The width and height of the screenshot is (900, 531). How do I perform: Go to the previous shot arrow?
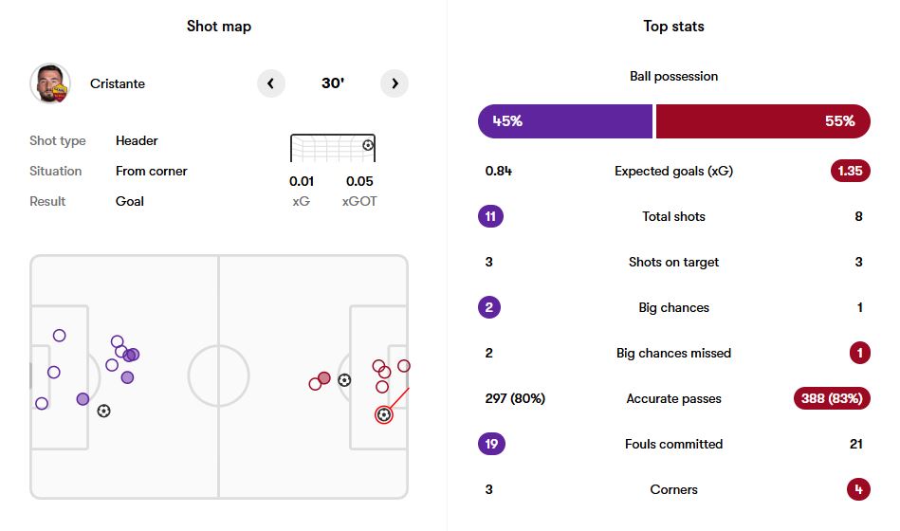pos(270,83)
